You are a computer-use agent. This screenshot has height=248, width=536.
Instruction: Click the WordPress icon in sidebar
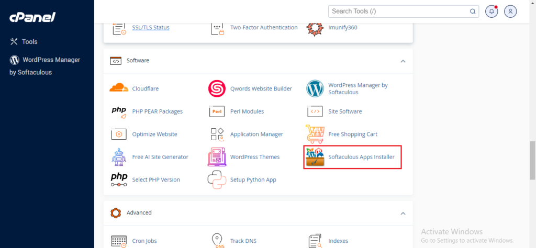pos(14,60)
